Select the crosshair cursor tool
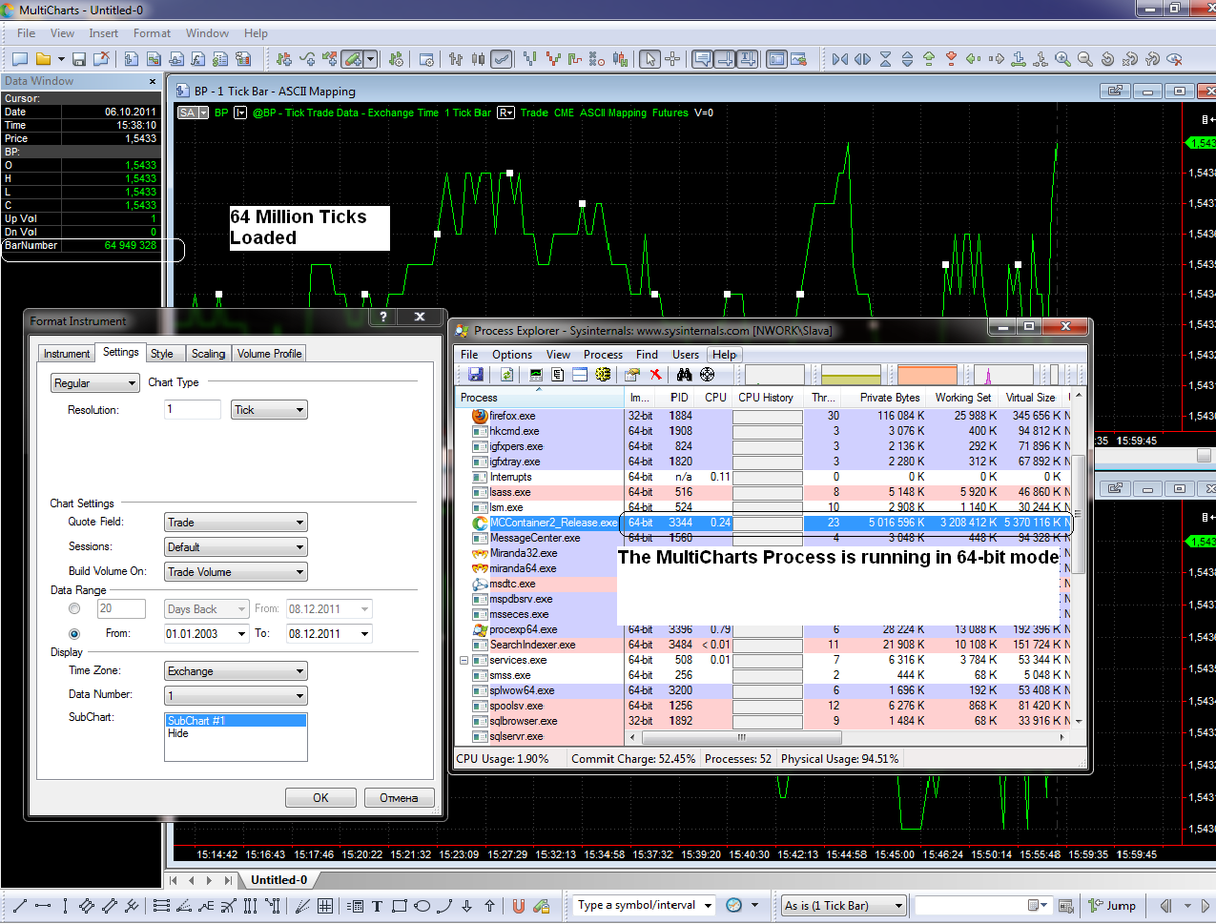Screen dimensions: 1216x924 pyautogui.click(x=672, y=59)
